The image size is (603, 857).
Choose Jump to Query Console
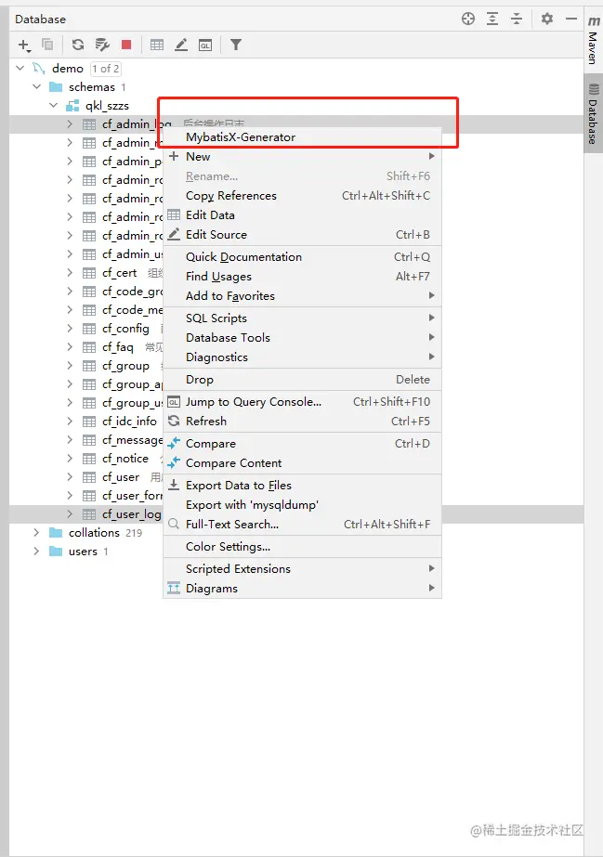click(302, 402)
